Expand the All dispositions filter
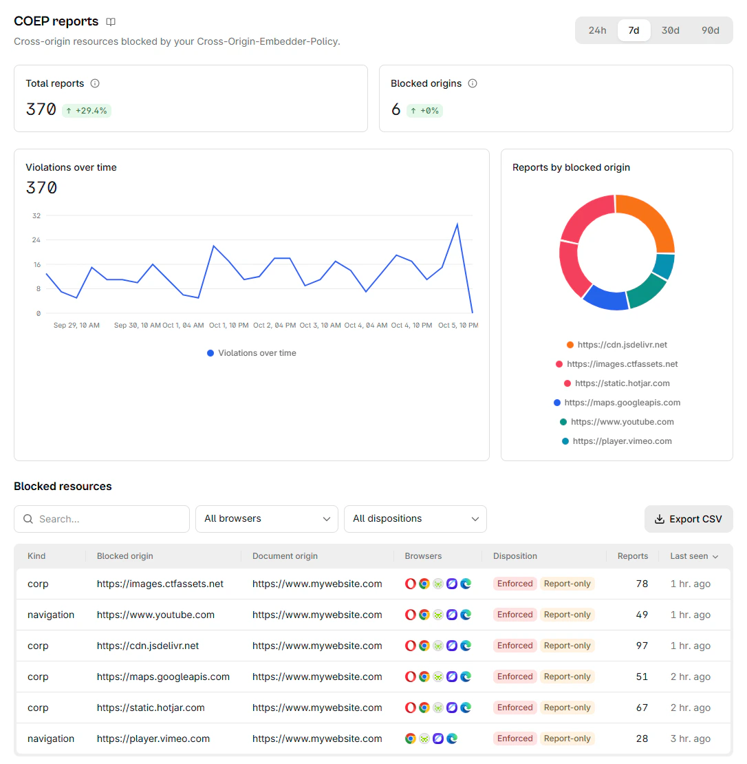 point(415,519)
